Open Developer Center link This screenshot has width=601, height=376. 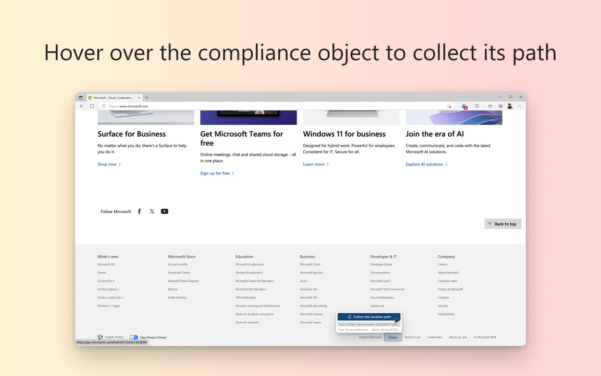coord(381,264)
